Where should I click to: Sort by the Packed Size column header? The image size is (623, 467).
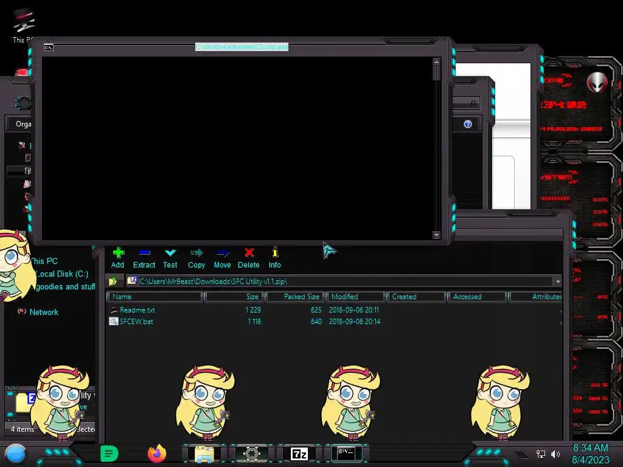point(295,297)
